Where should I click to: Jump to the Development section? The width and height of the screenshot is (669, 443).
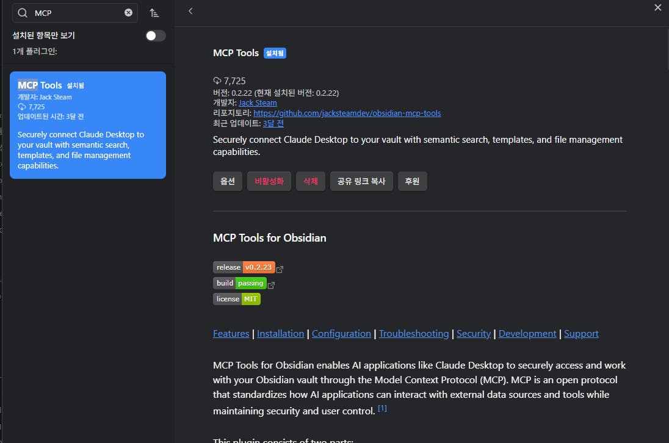click(x=527, y=333)
